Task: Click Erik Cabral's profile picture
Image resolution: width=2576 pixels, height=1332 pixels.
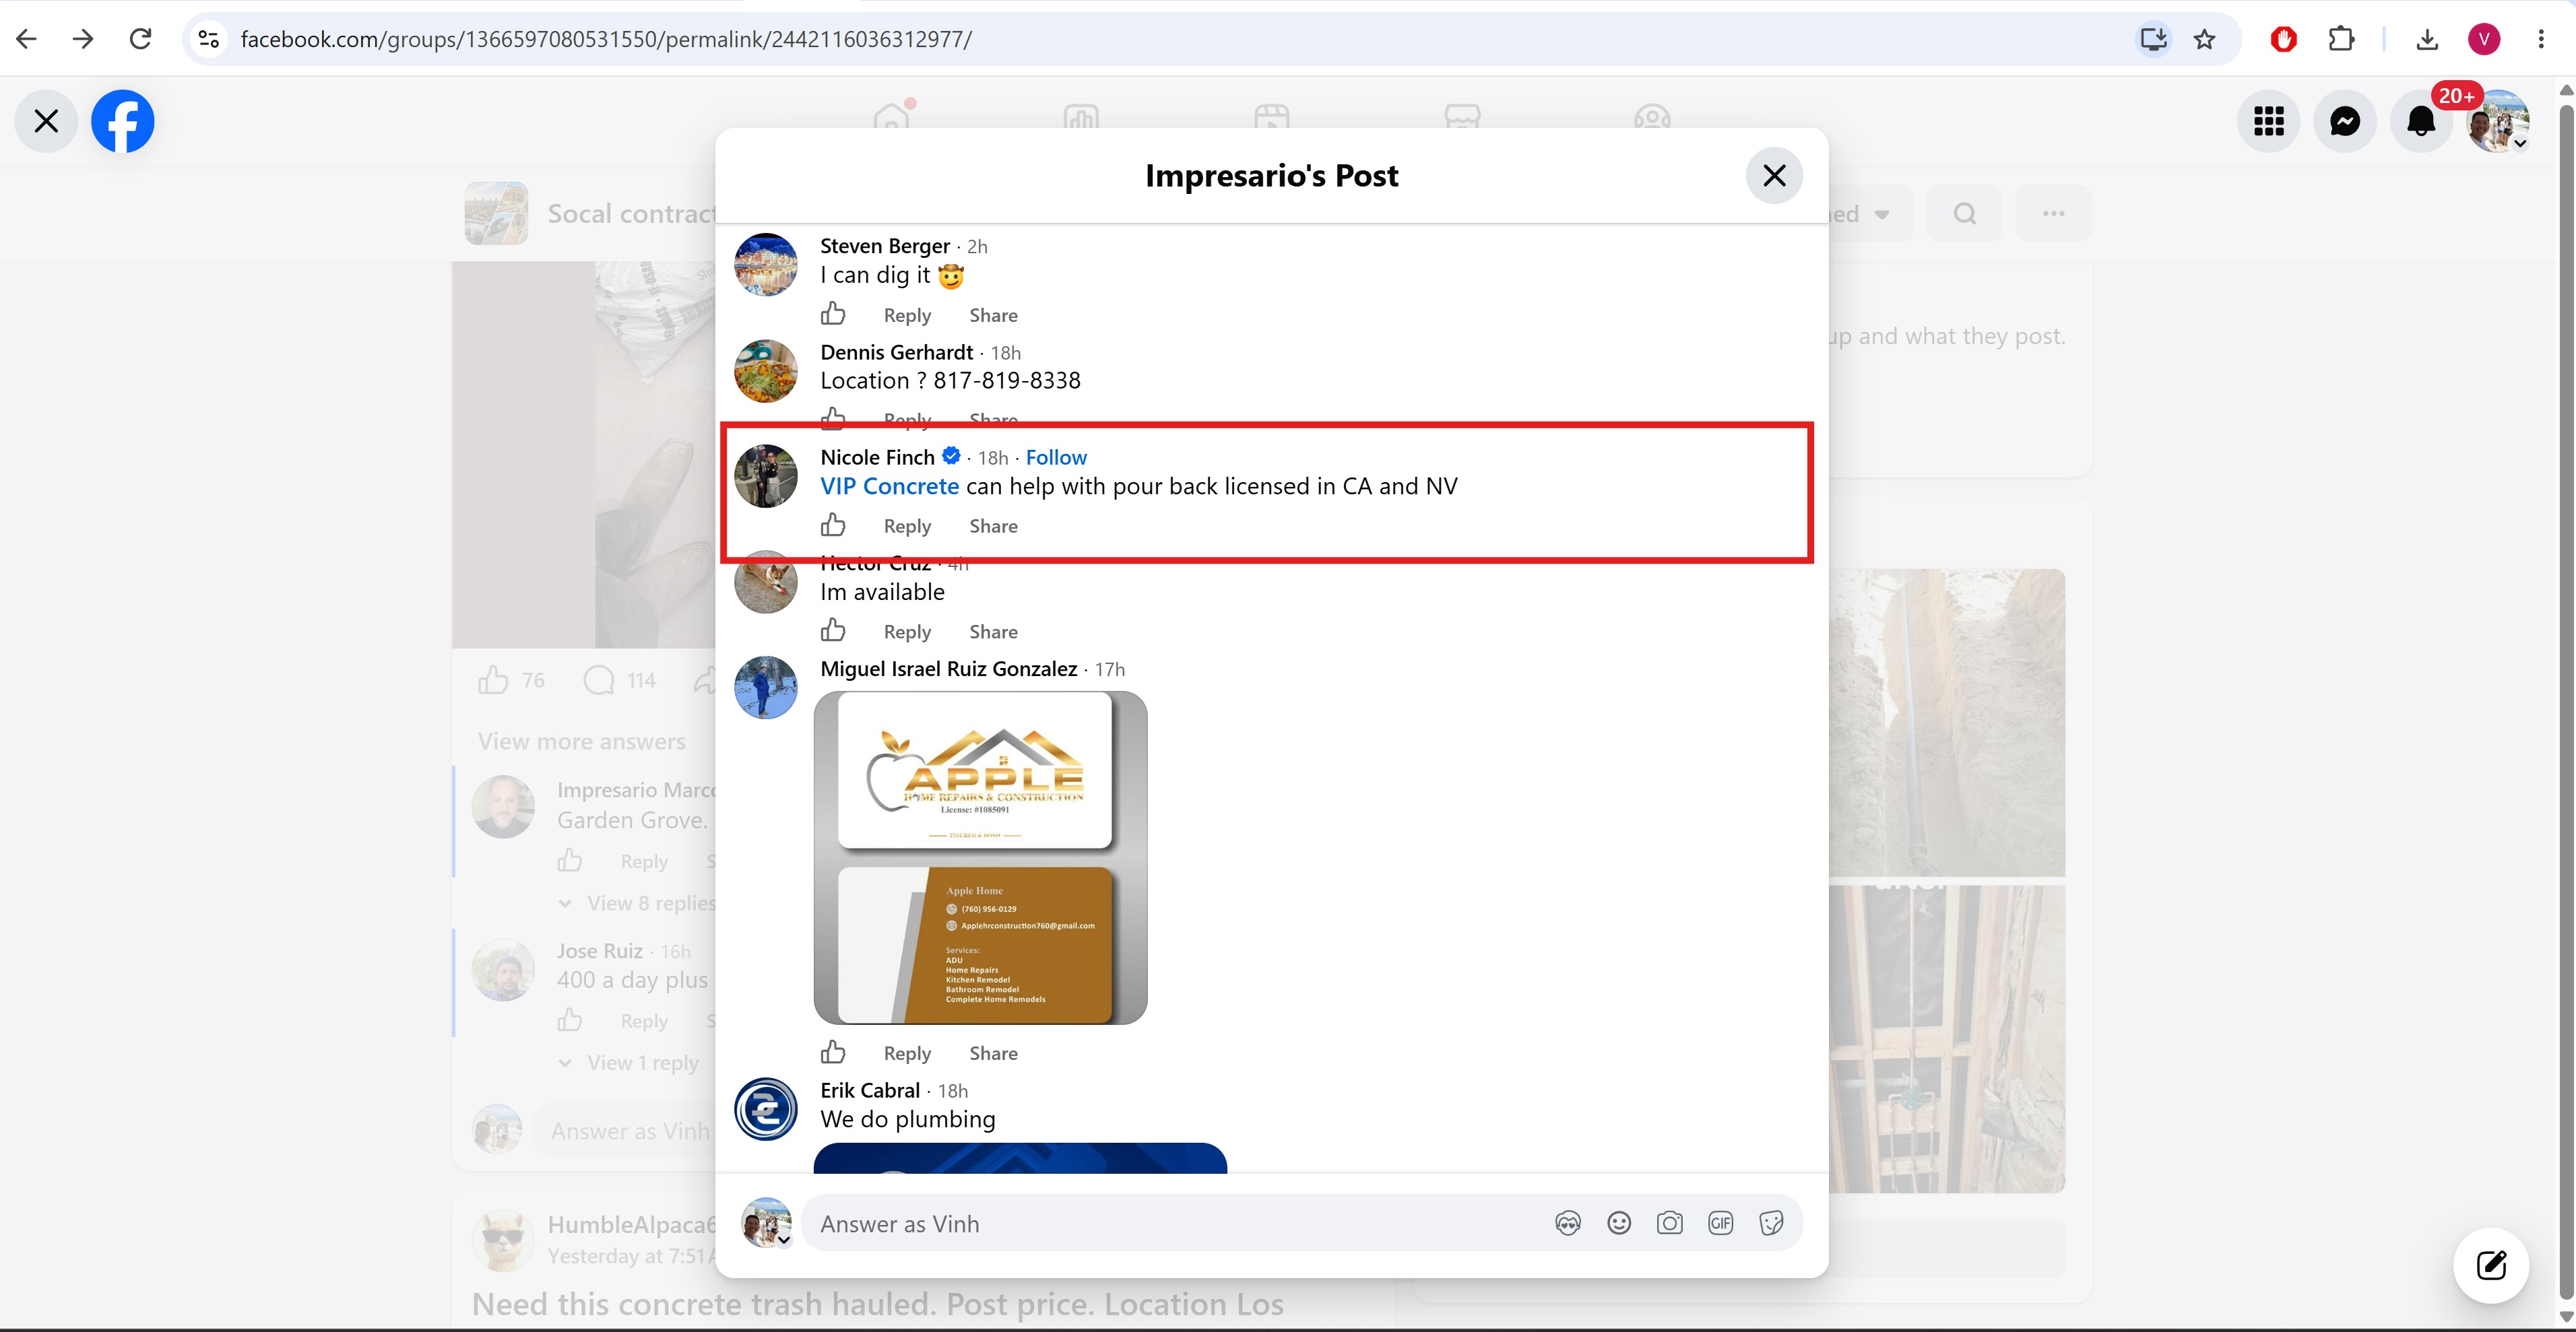Action: pyautogui.click(x=766, y=1108)
